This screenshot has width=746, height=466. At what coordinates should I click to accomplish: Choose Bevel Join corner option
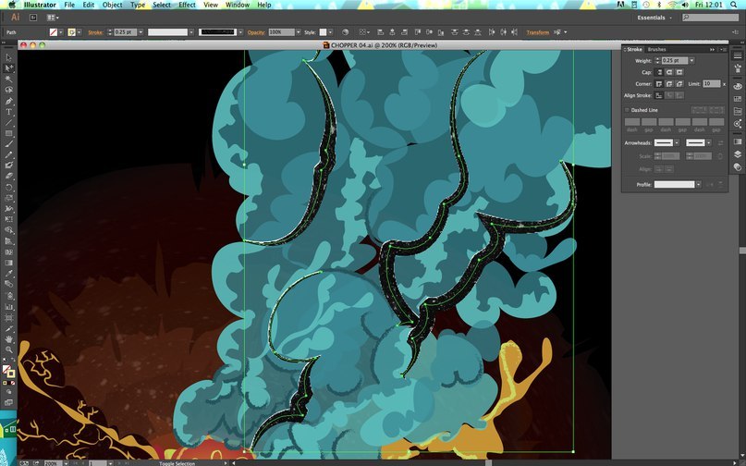tap(679, 84)
